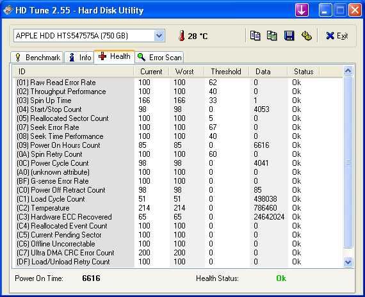Click the copy screenshot to clipboard icon
The image size is (365, 297).
tap(272, 36)
